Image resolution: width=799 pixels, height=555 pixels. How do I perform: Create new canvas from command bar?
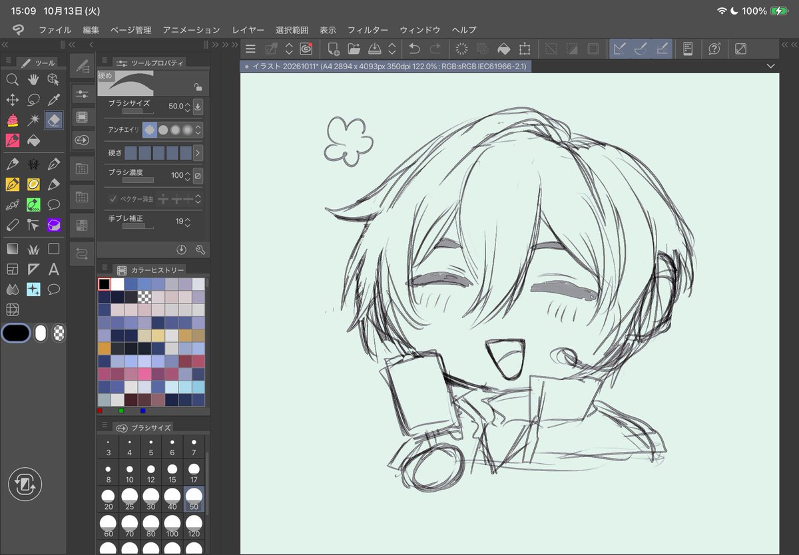tap(334, 49)
